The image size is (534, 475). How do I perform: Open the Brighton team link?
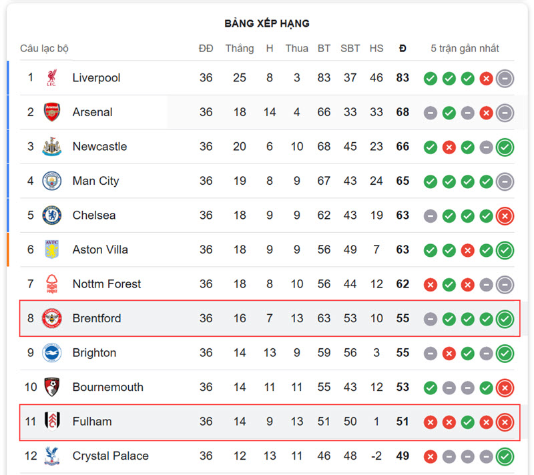pos(94,353)
